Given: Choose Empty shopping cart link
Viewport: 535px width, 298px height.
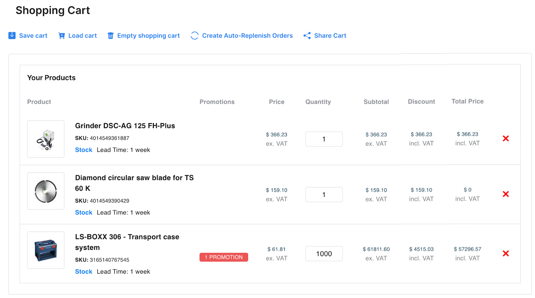Looking at the screenshot, I should [148, 35].
